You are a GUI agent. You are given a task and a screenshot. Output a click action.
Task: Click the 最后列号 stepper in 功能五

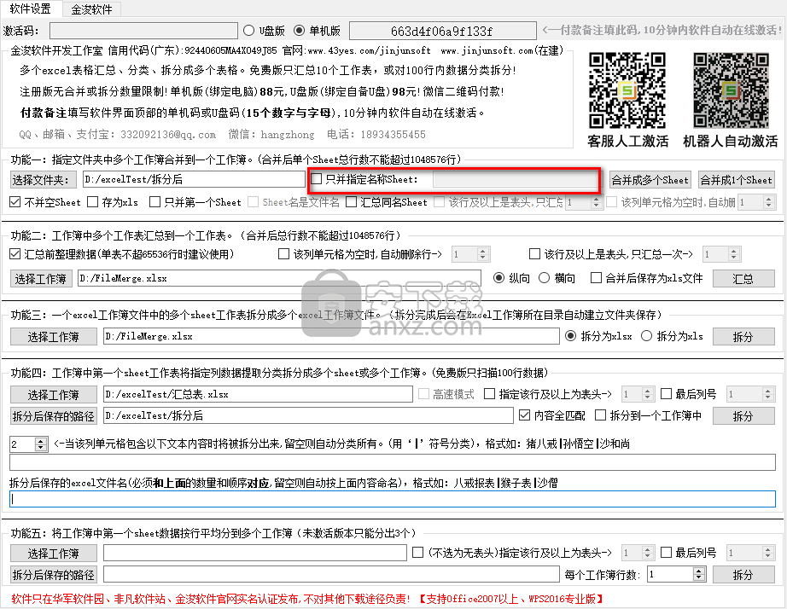(750, 554)
